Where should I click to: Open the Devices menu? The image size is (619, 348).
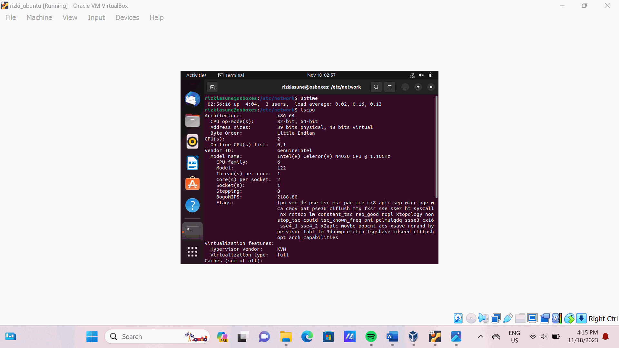(x=127, y=17)
